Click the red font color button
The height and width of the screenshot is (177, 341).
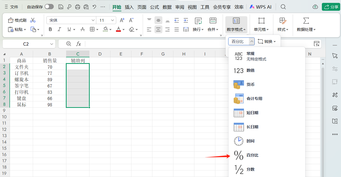point(118,29)
